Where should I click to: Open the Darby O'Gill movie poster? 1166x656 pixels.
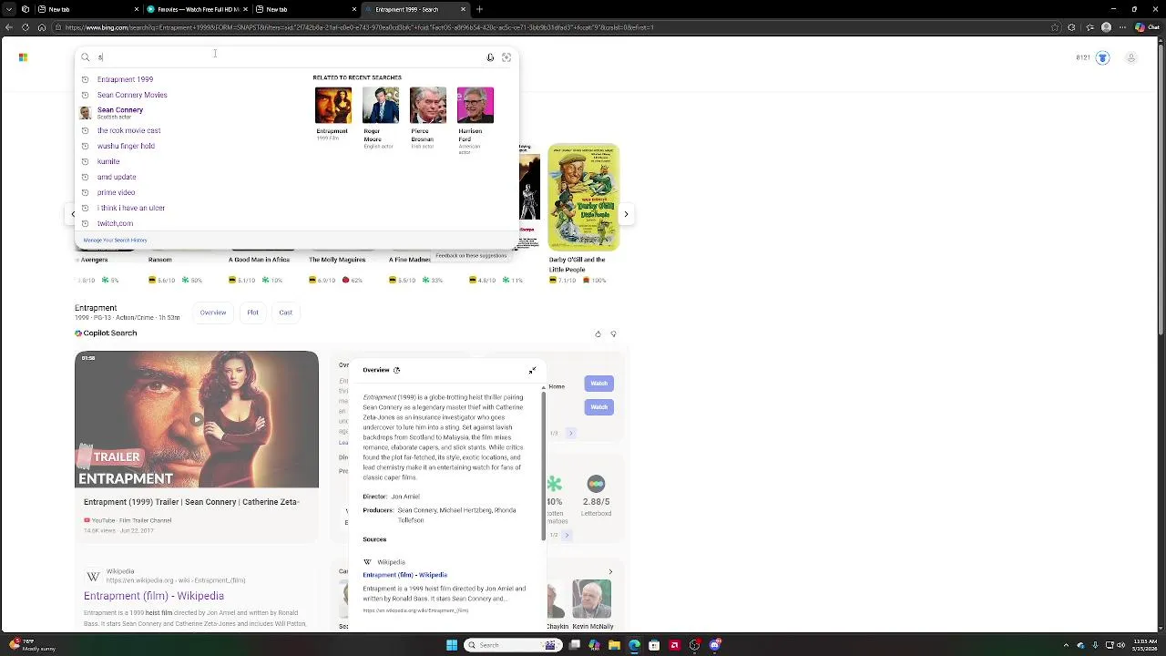click(x=583, y=197)
